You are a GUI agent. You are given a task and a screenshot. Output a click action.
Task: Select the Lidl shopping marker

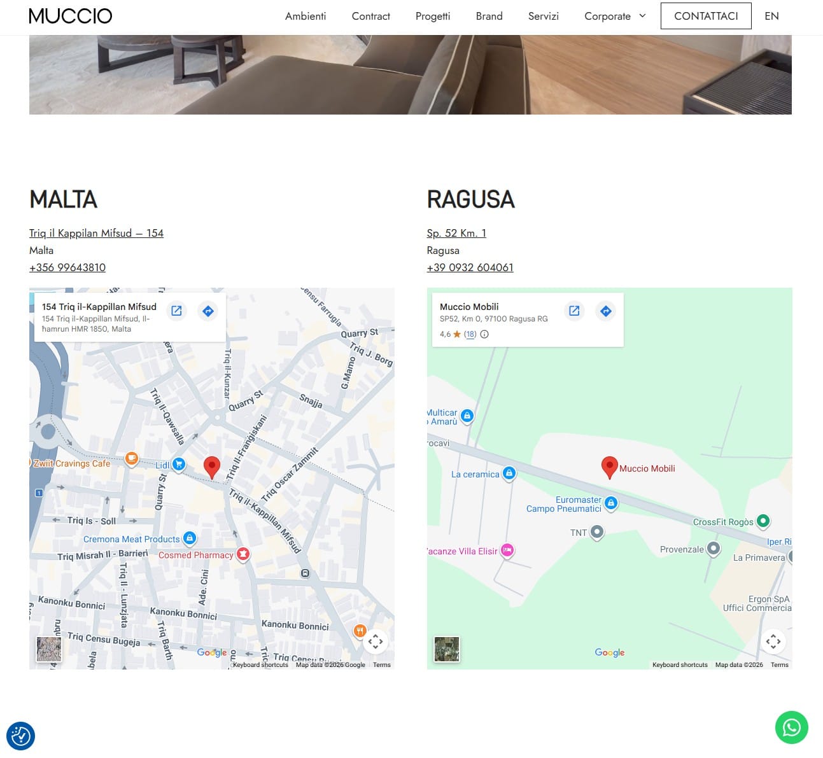[179, 465]
